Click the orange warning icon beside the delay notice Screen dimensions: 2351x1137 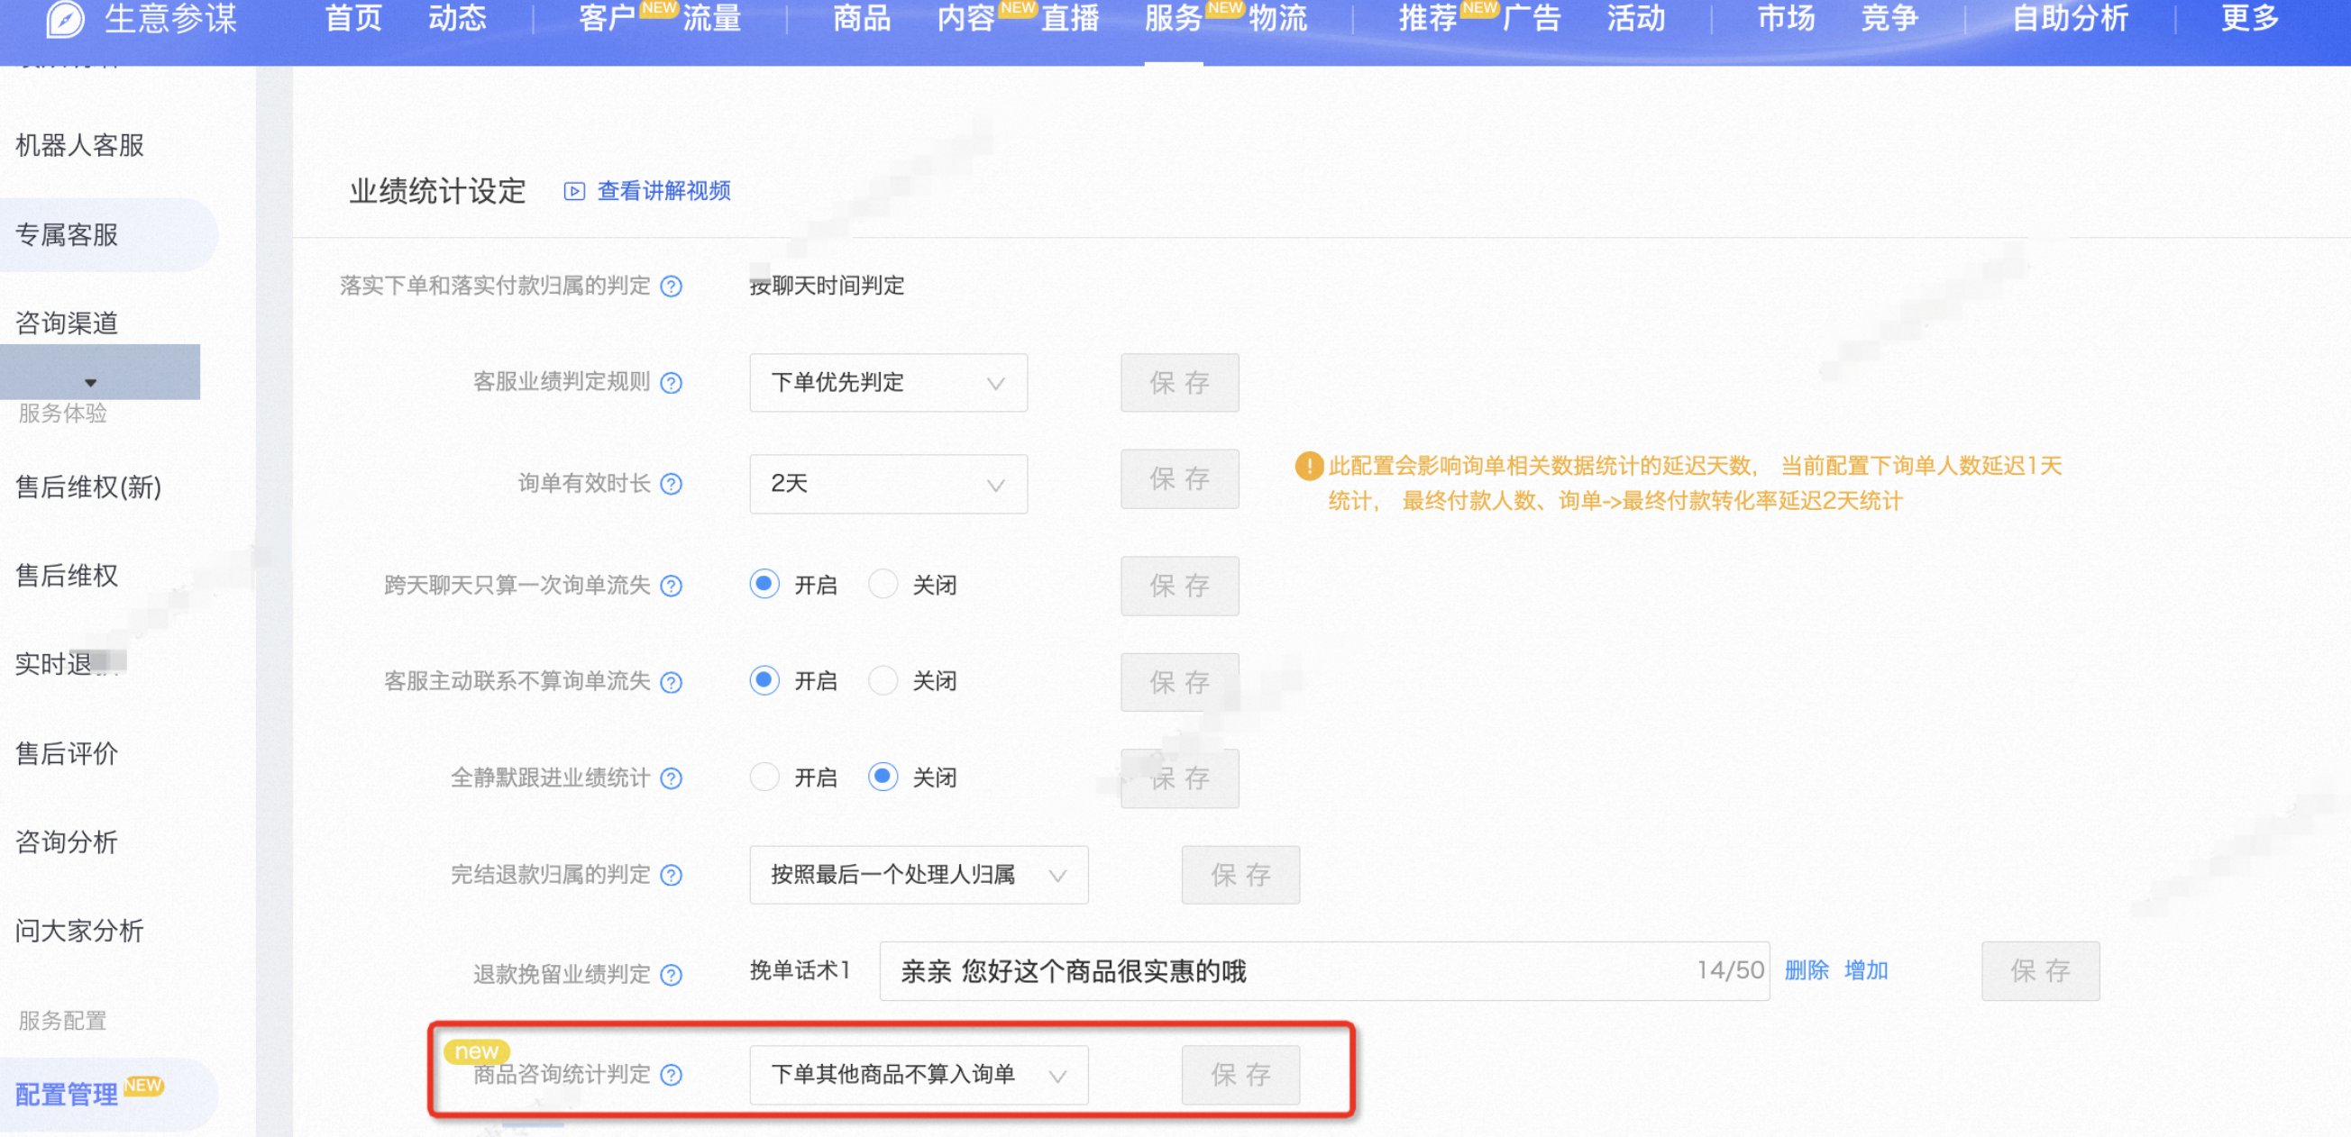1309,467
